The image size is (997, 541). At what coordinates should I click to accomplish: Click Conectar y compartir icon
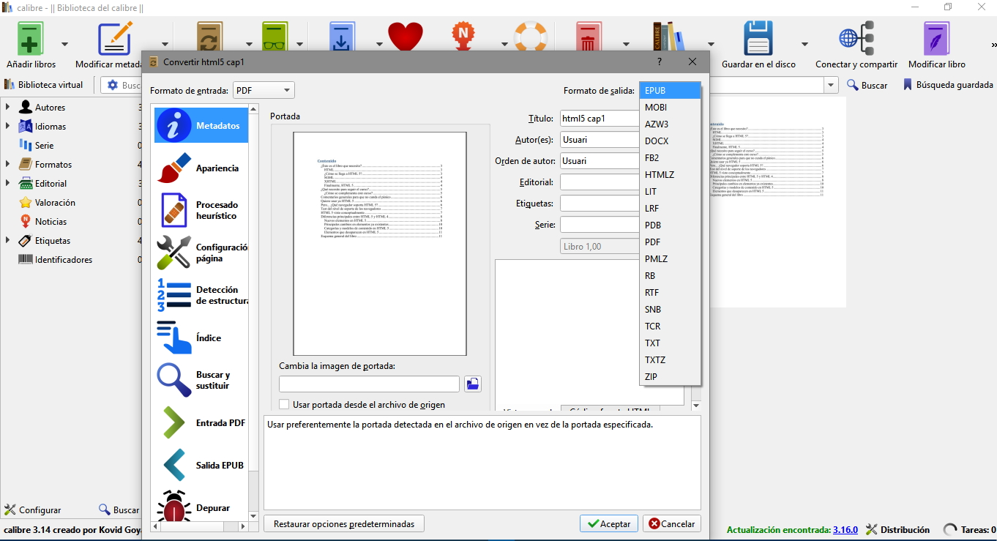(x=856, y=38)
